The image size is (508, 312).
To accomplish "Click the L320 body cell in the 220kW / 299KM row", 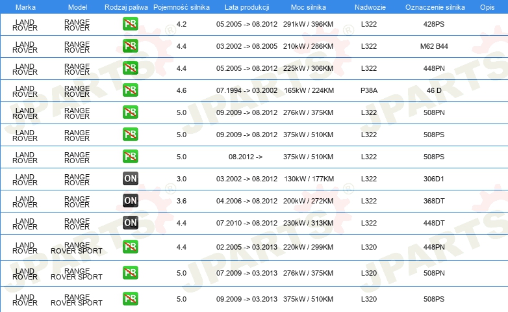I will pos(369,247).
